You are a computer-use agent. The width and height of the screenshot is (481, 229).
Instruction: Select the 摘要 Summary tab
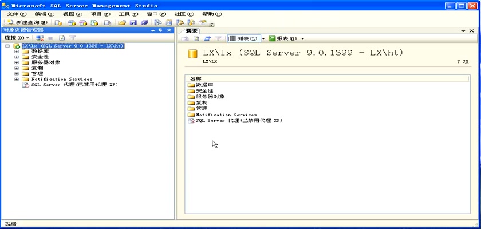pos(192,31)
